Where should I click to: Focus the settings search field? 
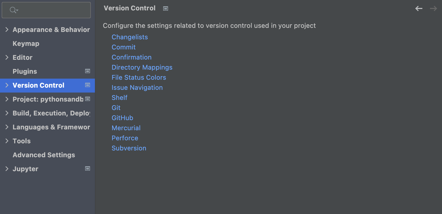[x=46, y=10]
